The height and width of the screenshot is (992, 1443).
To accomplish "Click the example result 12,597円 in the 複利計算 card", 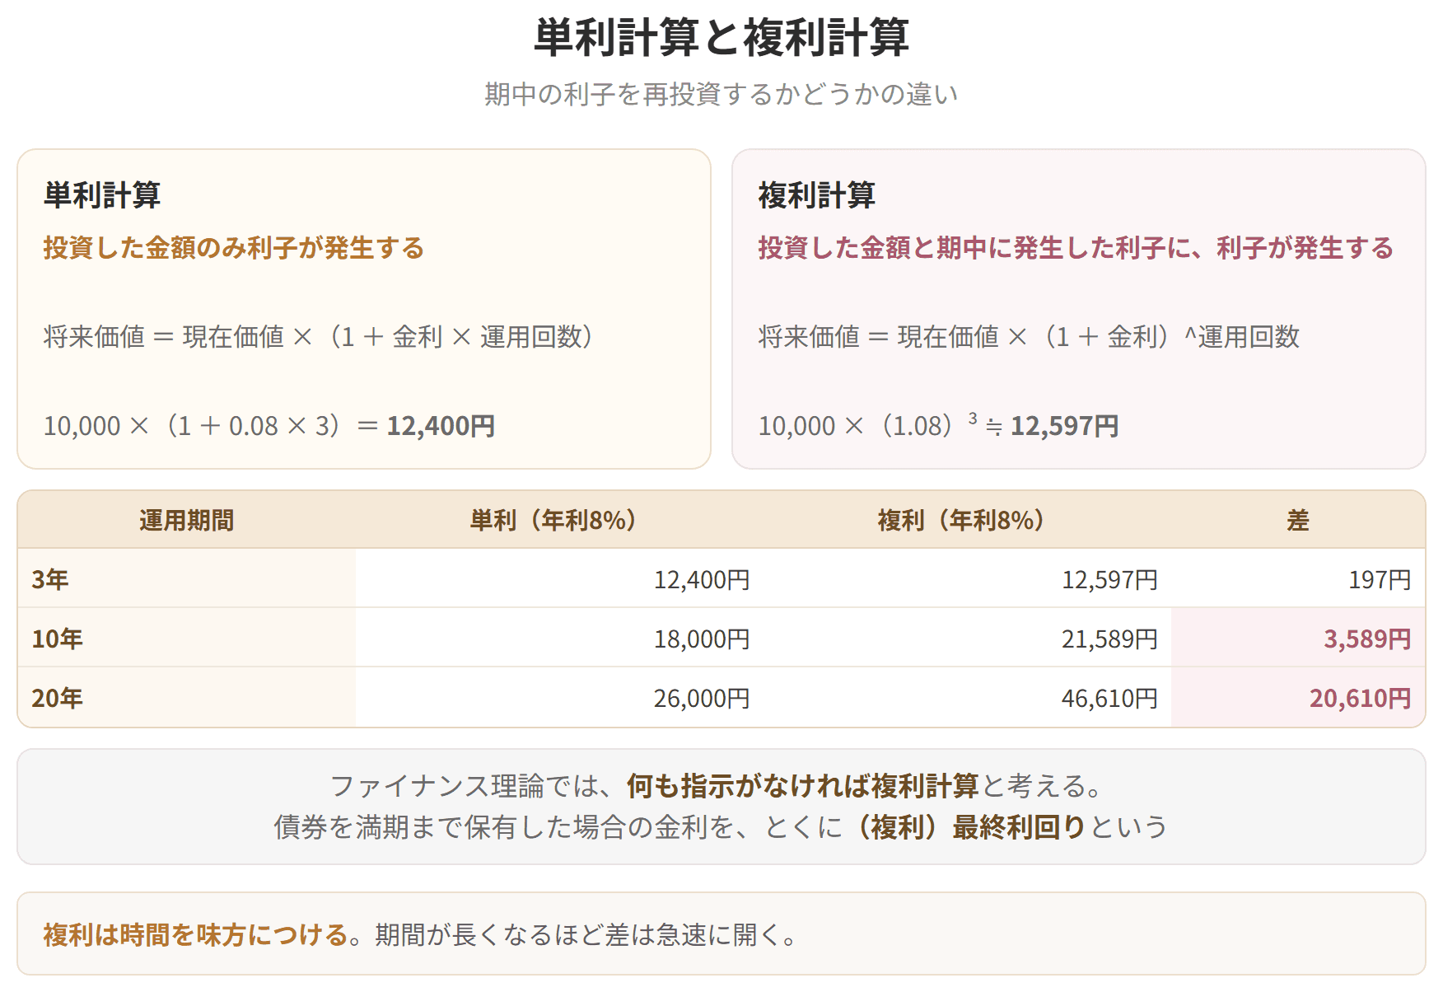I will (1064, 426).
